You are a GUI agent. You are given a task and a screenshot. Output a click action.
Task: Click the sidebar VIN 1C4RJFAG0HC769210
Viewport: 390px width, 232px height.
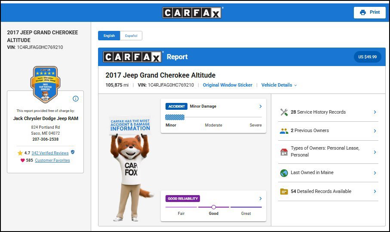click(40, 48)
